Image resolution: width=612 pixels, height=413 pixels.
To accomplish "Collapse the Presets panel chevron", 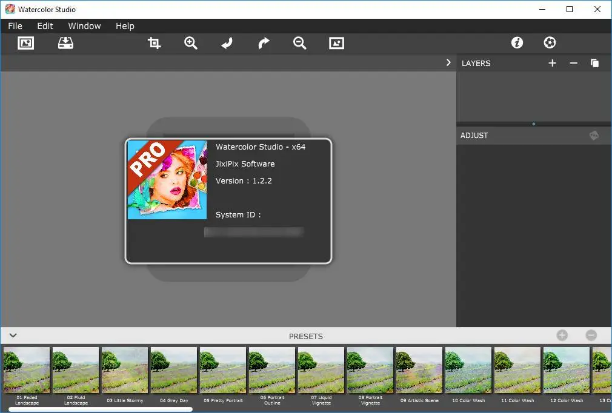I will 13,335.
